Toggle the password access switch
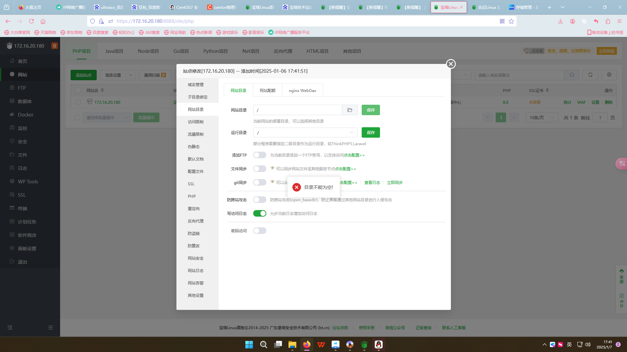The image size is (627, 352). click(260, 231)
